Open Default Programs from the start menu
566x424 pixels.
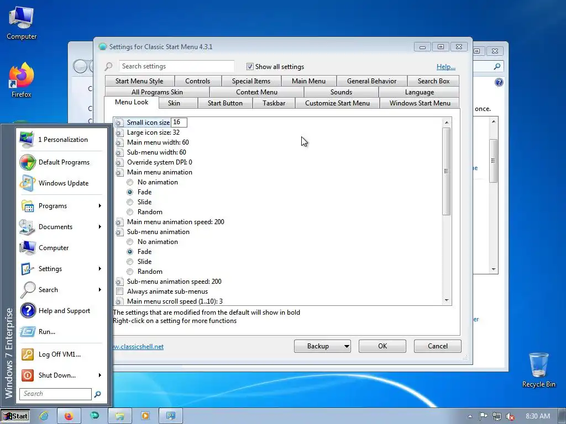[x=62, y=162]
